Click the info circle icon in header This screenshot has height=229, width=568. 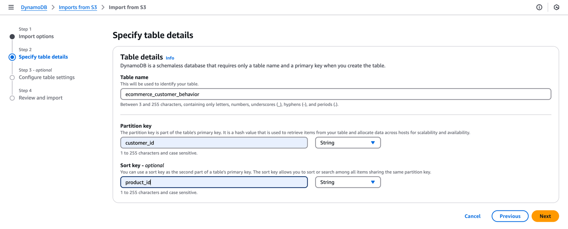[539, 7]
